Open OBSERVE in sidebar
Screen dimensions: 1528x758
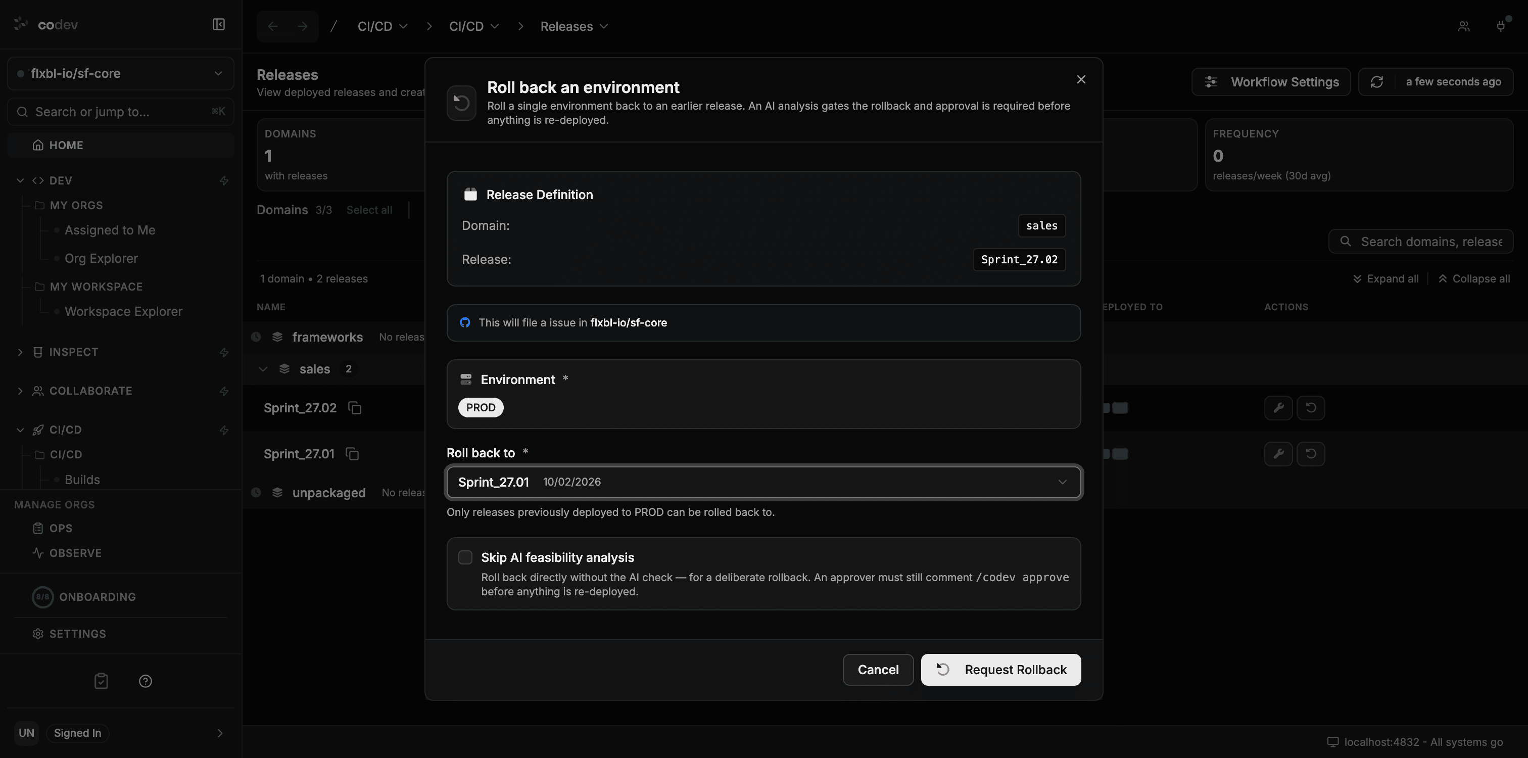coord(75,553)
